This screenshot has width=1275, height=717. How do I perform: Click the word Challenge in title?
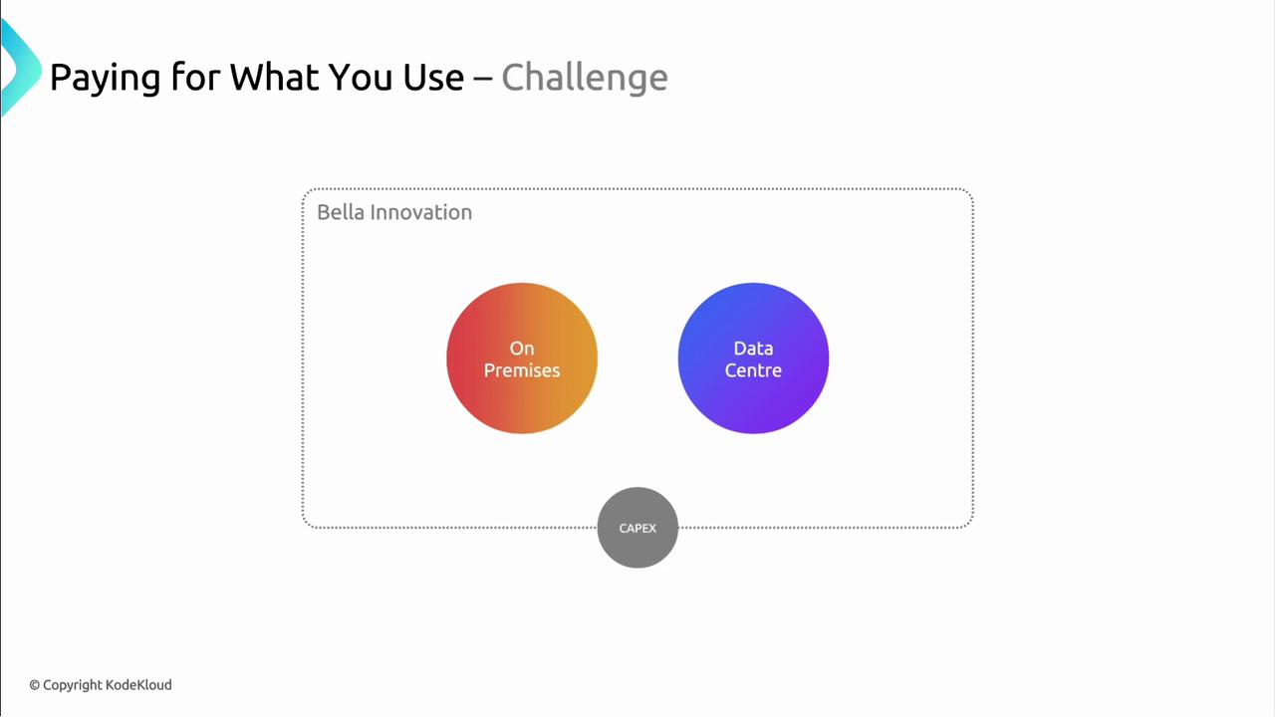[584, 78]
